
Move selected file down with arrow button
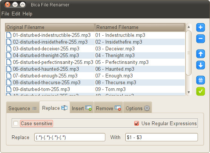(x=201, y=65)
